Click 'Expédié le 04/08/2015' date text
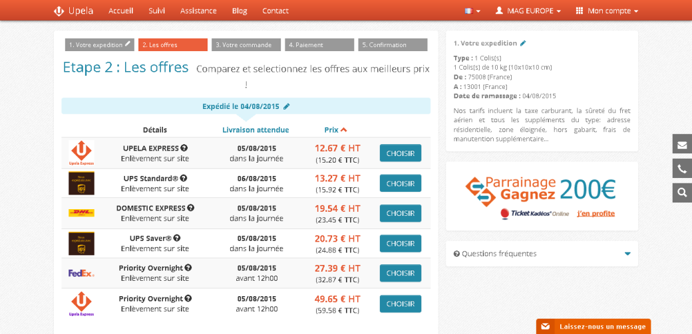The image size is (692, 334). point(240,106)
